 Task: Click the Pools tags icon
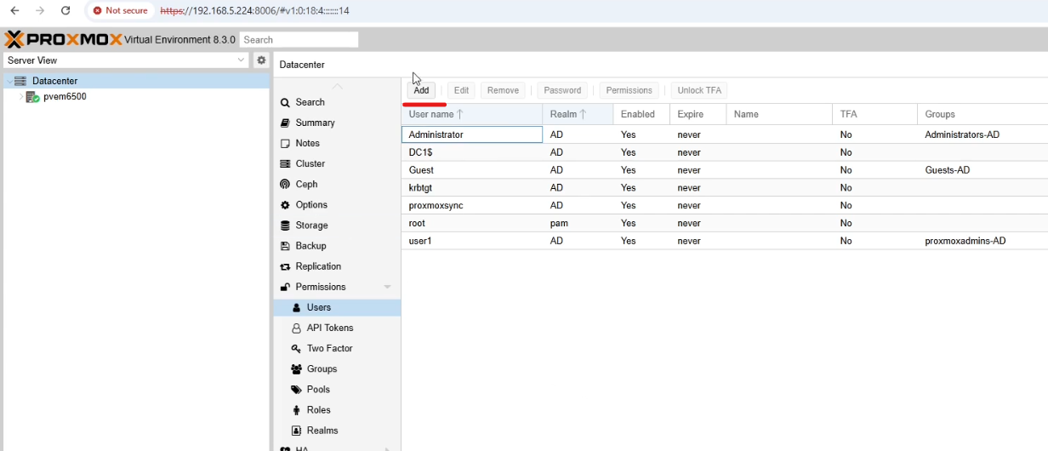(x=296, y=390)
